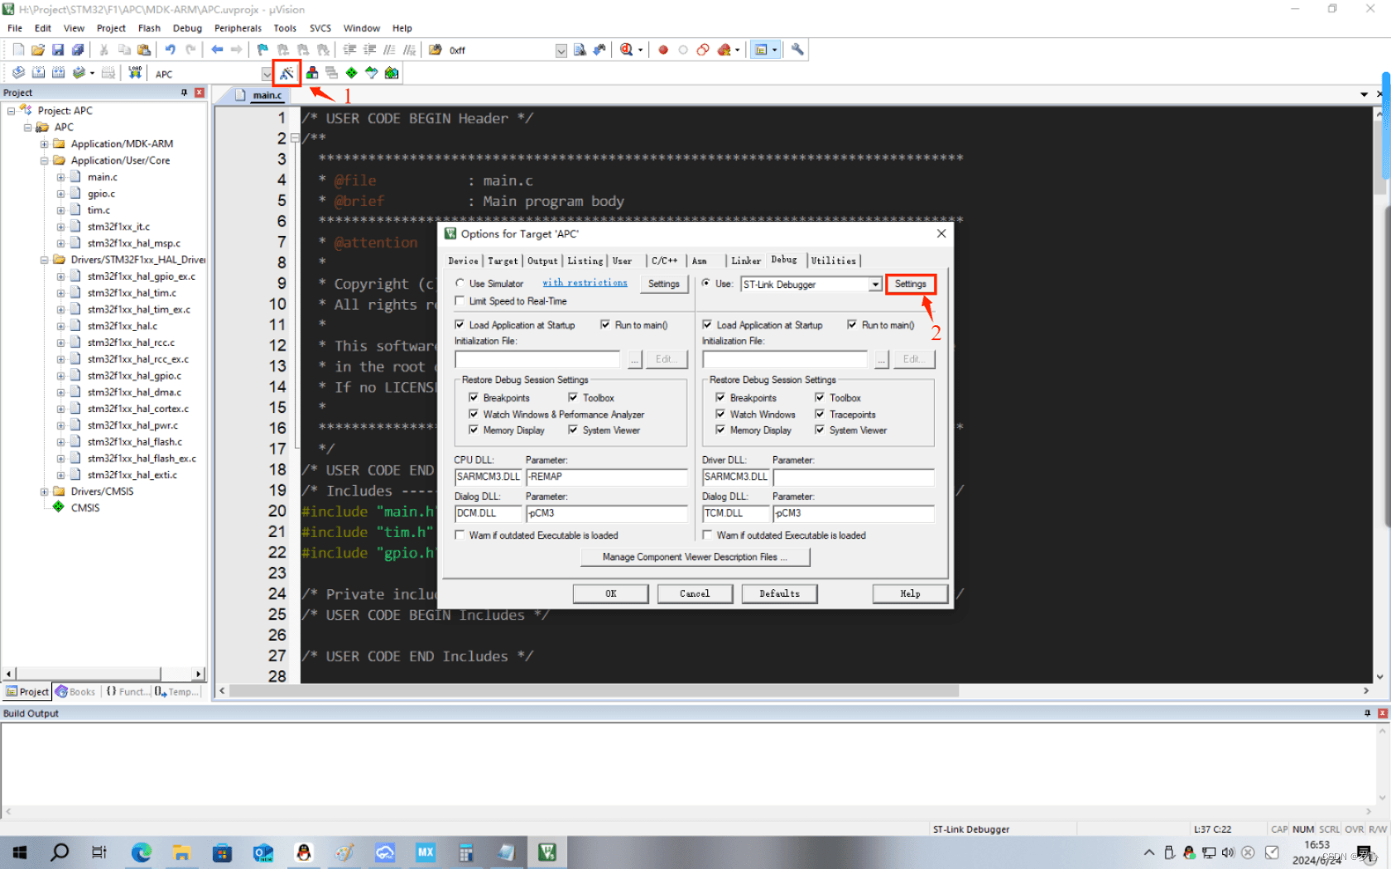Image resolution: width=1391 pixels, height=869 pixels.
Task: Insert a bookmark with the flag icon
Action: 262,50
